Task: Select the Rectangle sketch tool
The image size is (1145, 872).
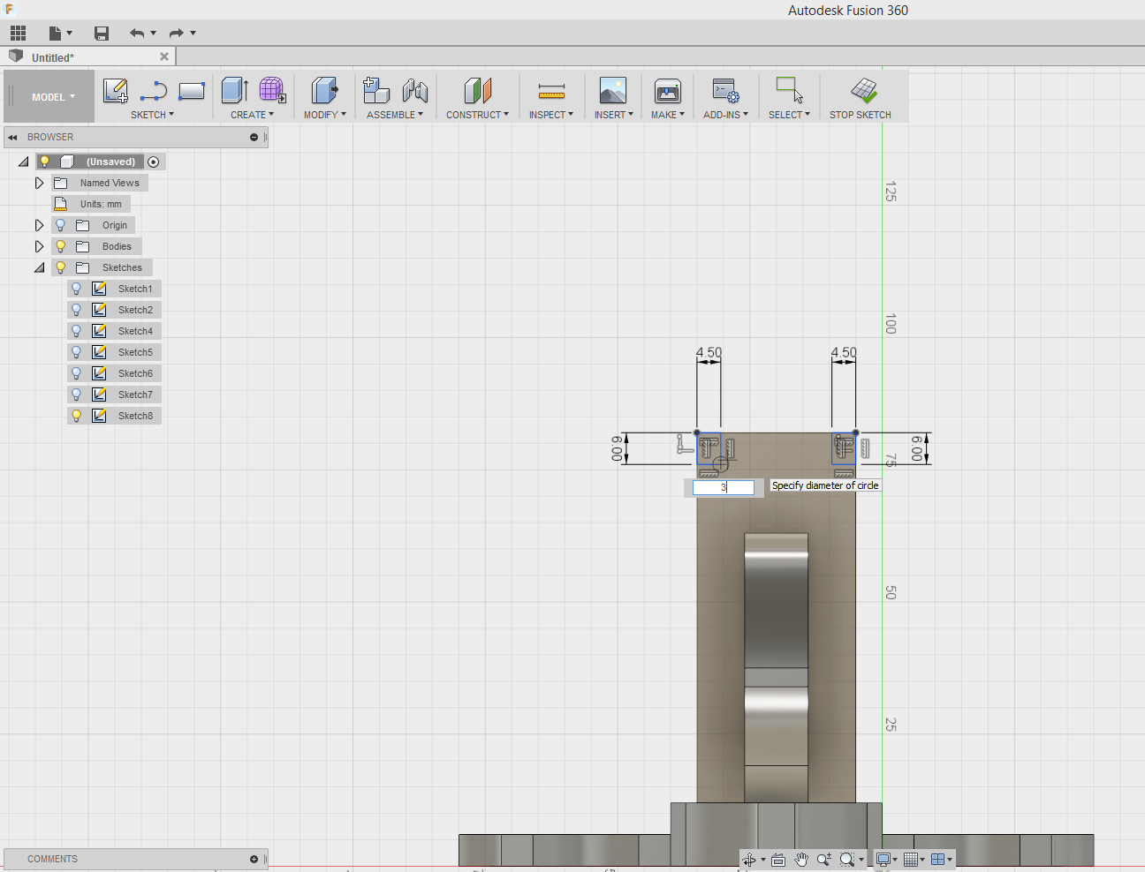Action: [192, 90]
